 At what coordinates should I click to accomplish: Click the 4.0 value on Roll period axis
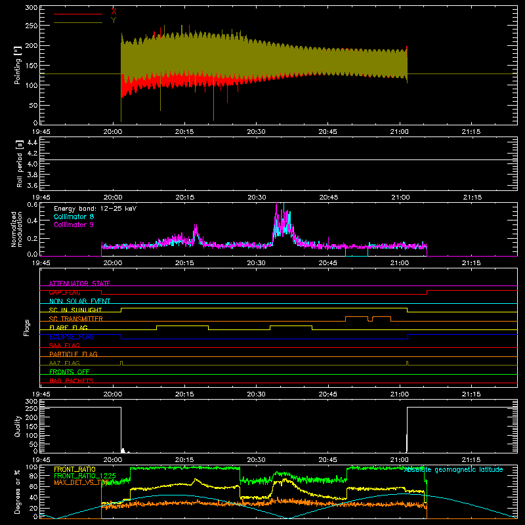pyautogui.click(x=32, y=163)
